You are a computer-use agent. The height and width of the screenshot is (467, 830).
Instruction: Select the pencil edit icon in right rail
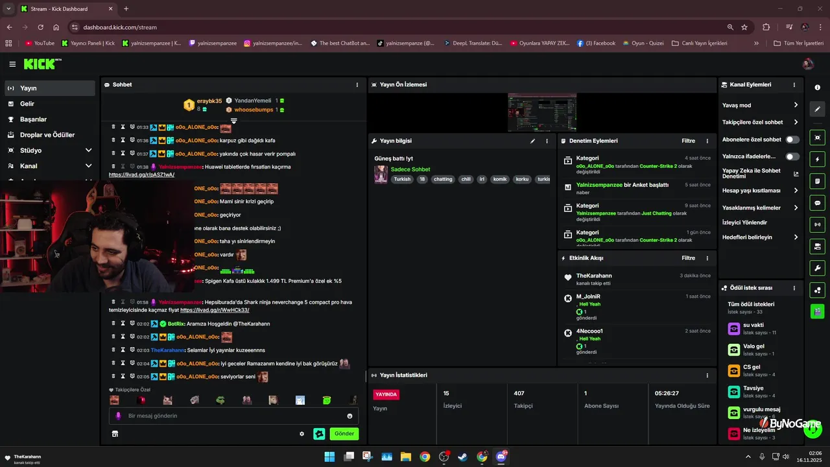coord(817,109)
